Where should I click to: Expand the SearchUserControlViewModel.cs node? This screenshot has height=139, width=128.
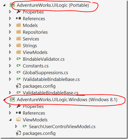(x=16, y=126)
